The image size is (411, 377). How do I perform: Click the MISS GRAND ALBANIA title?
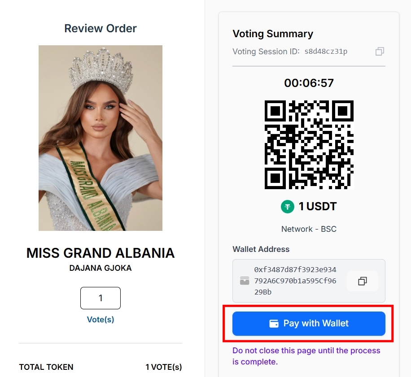pos(101,253)
